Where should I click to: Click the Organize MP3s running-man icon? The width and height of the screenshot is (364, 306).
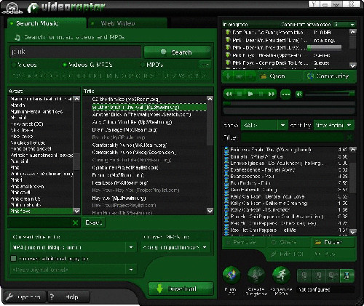coord(281,275)
